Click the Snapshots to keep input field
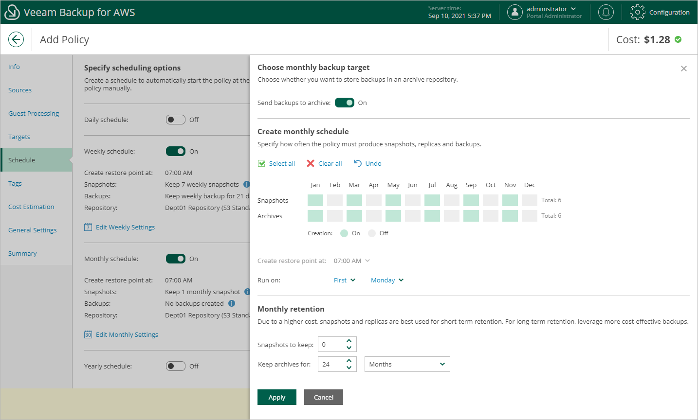 coord(331,344)
